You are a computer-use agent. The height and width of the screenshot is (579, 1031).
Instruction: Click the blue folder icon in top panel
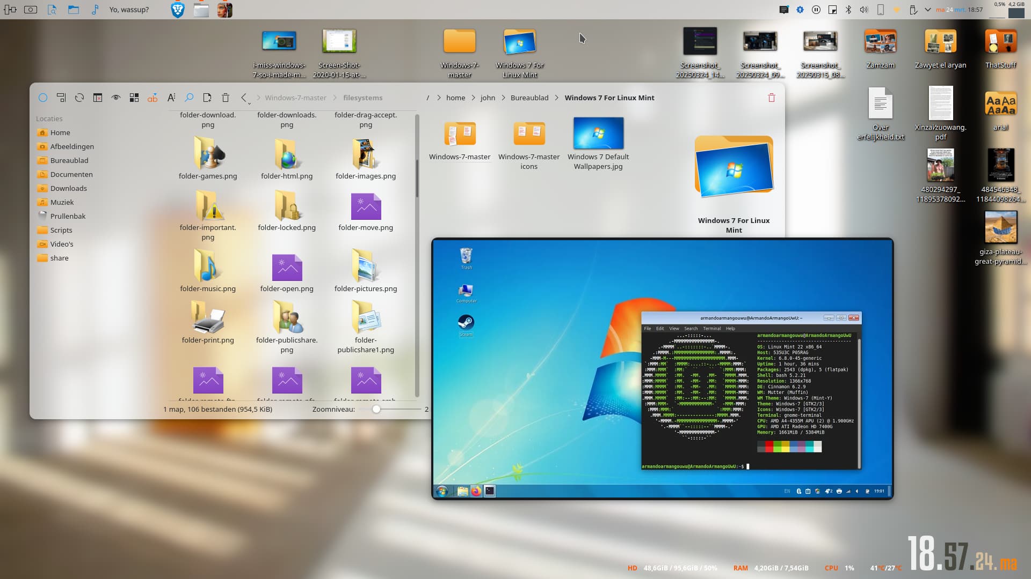tap(74, 10)
